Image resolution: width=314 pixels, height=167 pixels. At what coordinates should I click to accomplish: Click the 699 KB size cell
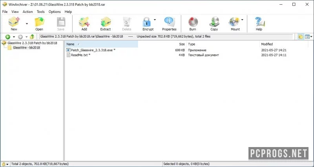[180, 50]
